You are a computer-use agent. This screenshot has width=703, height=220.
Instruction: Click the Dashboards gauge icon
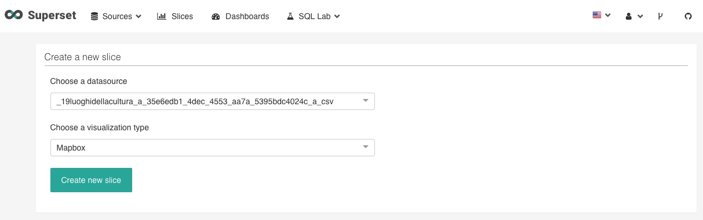216,17
